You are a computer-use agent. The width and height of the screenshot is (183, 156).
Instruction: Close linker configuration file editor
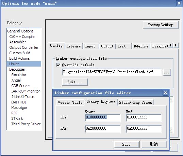point(166,93)
